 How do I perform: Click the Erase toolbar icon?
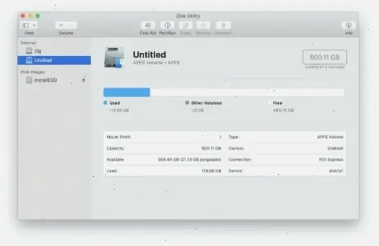pos(185,25)
